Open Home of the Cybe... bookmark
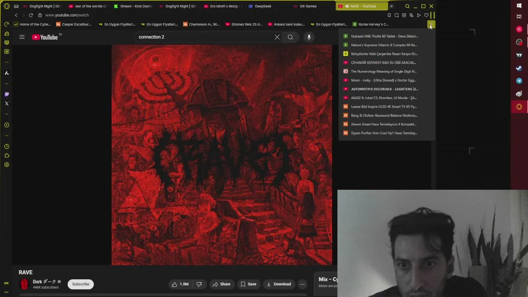This screenshot has height=297, width=528. (32, 24)
